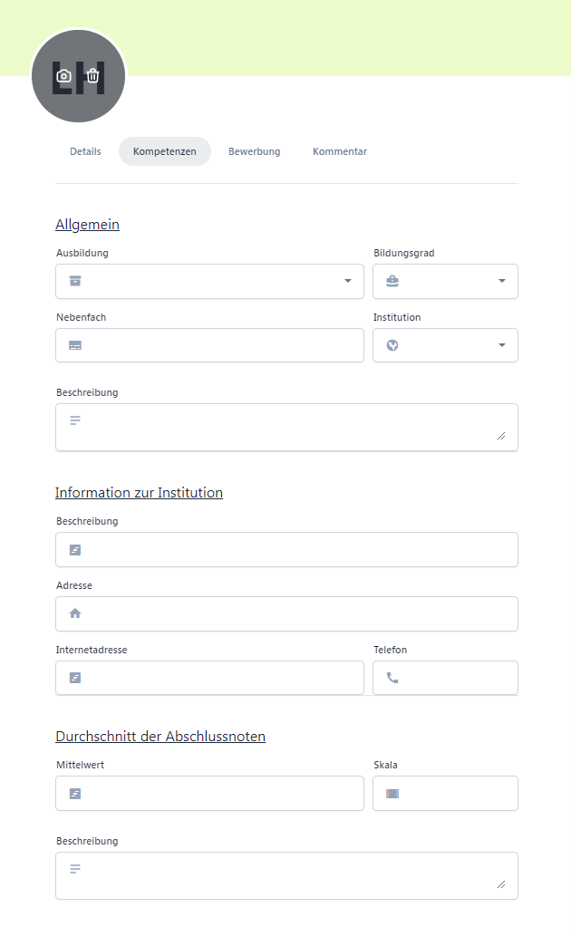Click the text icon in Nebenfach field
This screenshot has width=571, height=936.
pyautogui.click(x=75, y=345)
